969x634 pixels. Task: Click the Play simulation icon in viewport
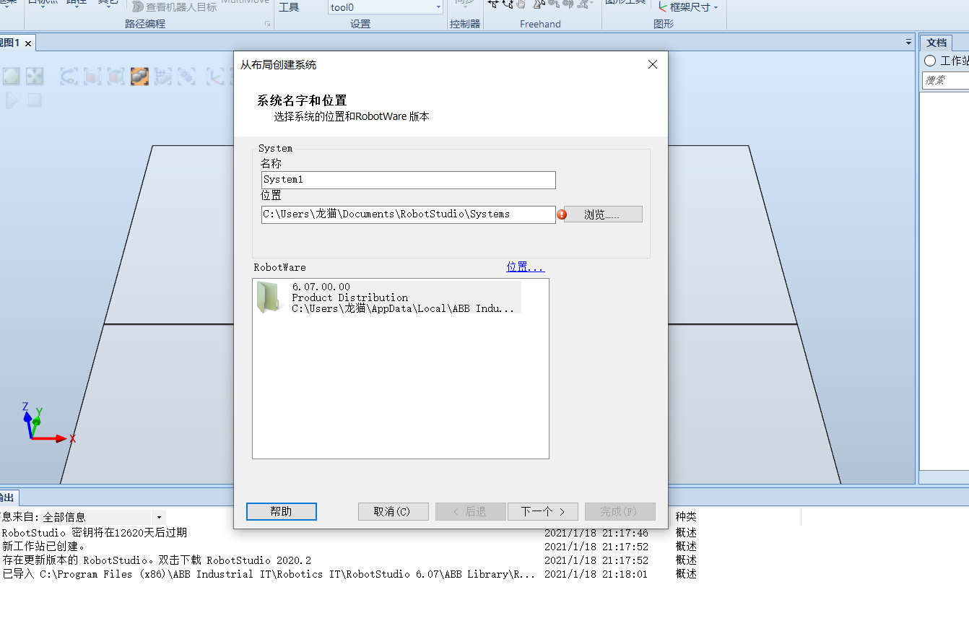click(12, 100)
